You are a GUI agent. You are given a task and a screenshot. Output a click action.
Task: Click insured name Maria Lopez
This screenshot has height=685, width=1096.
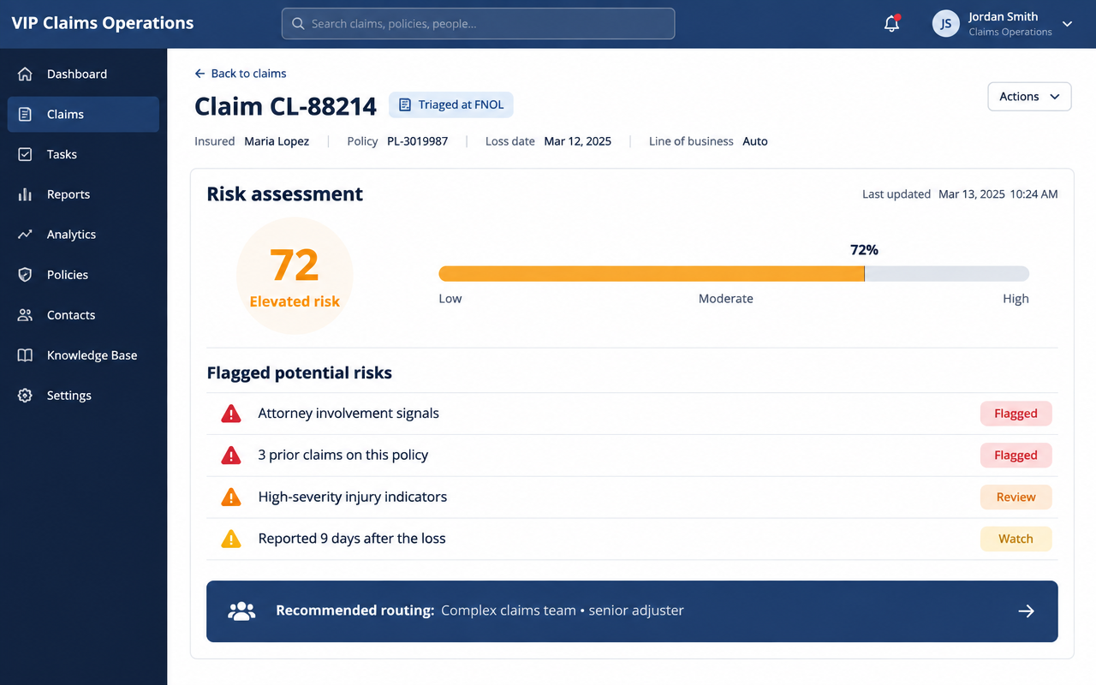point(277,141)
